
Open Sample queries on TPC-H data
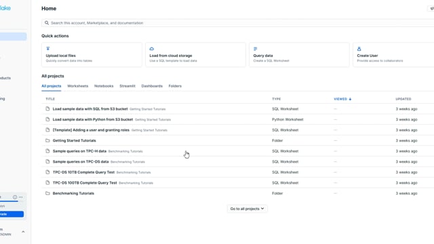[79, 151]
